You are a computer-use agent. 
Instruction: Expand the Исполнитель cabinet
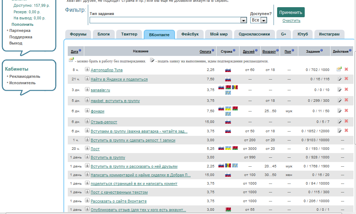22,83
